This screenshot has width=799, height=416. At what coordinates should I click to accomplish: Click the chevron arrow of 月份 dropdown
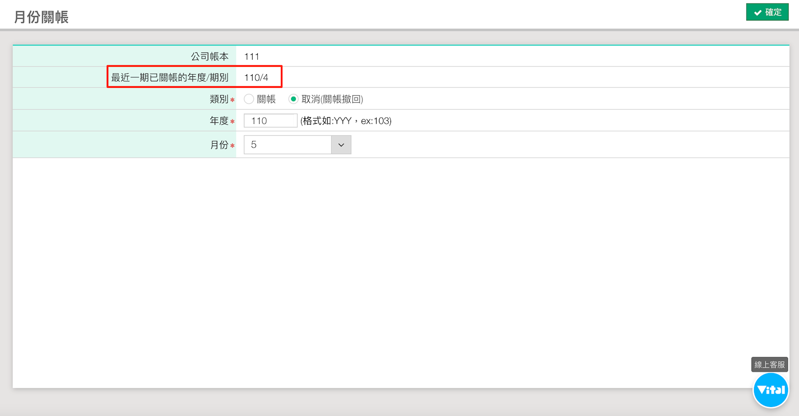[341, 145]
